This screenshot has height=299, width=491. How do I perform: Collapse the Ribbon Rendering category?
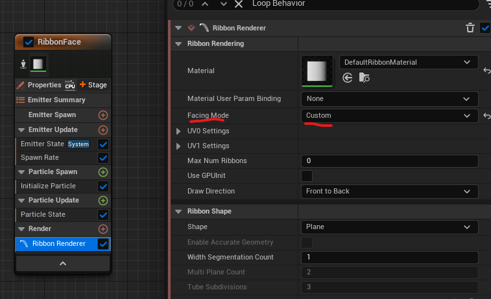click(x=178, y=44)
